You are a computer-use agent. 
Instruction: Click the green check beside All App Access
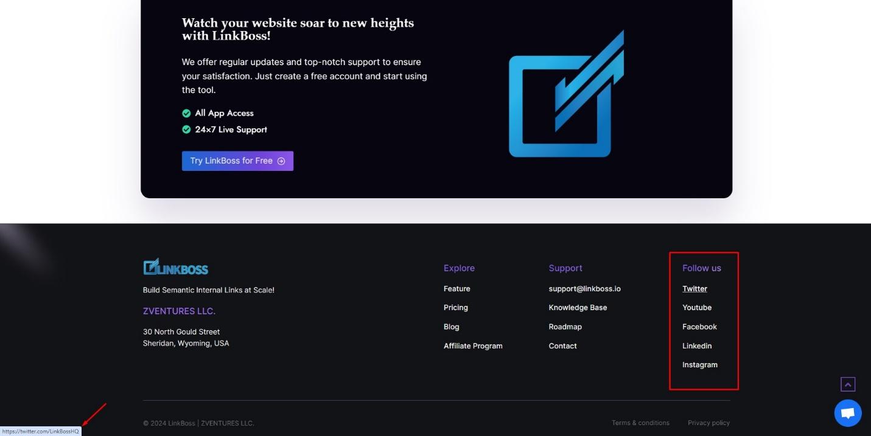tap(186, 113)
